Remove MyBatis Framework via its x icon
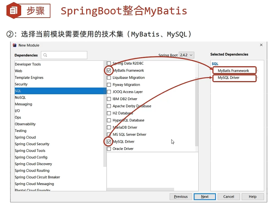 coord(257,71)
